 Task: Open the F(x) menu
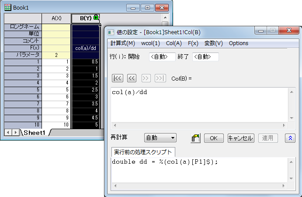[193, 43]
